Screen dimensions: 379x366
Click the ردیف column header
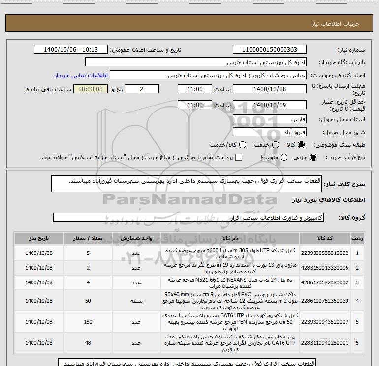point(357,239)
